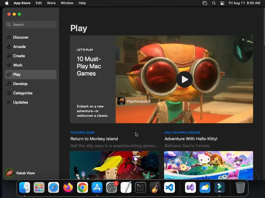Open the Discover section star icon
Screen dimensions: 265x198
[9, 37]
